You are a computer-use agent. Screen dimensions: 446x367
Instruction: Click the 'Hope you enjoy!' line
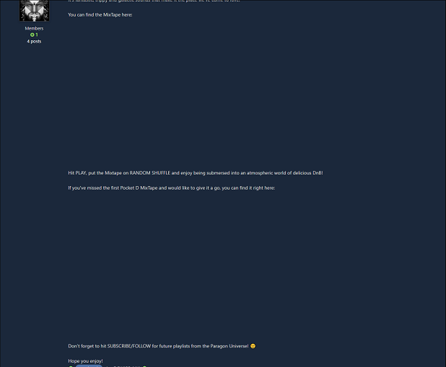85,361
